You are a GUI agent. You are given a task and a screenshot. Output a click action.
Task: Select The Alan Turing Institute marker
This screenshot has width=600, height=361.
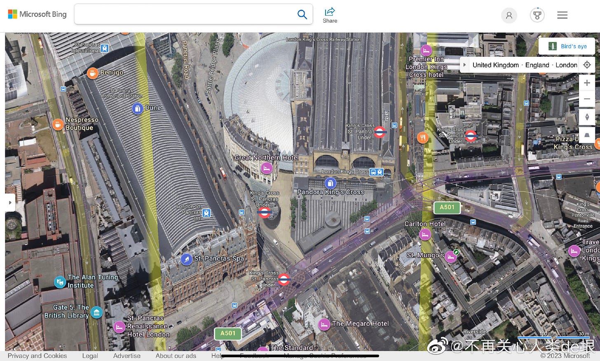click(60, 282)
